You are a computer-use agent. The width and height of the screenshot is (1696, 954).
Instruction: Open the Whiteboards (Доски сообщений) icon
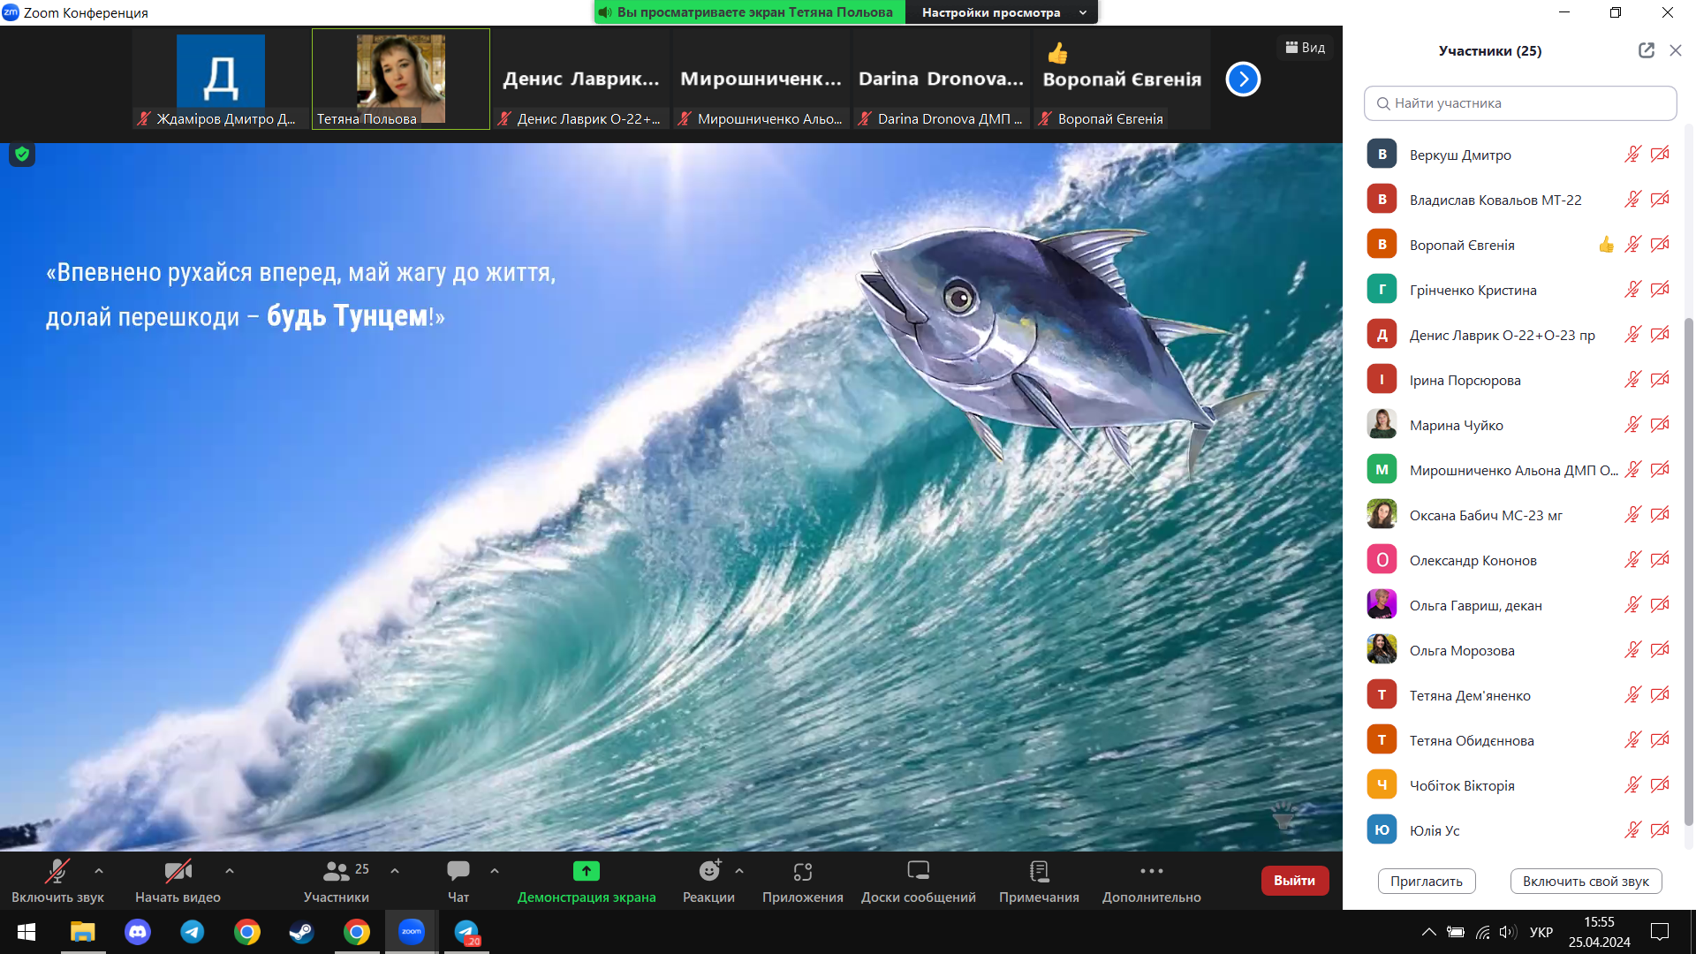(x=918, y=872)
